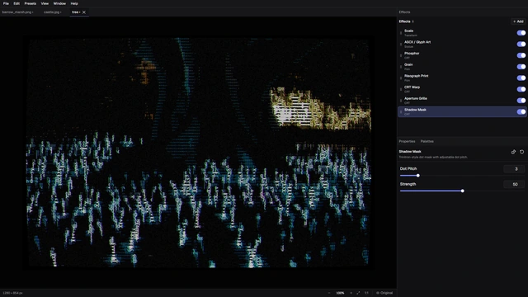Switch to the barrow_marsh.png document tab
The height and width of the screenshot is (297, 528).
[17, 12]
